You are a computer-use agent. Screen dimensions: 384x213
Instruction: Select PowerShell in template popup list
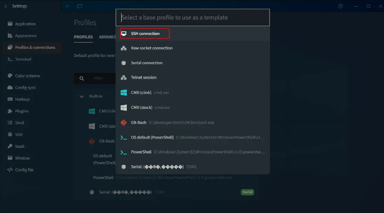[x=193, y=152]
